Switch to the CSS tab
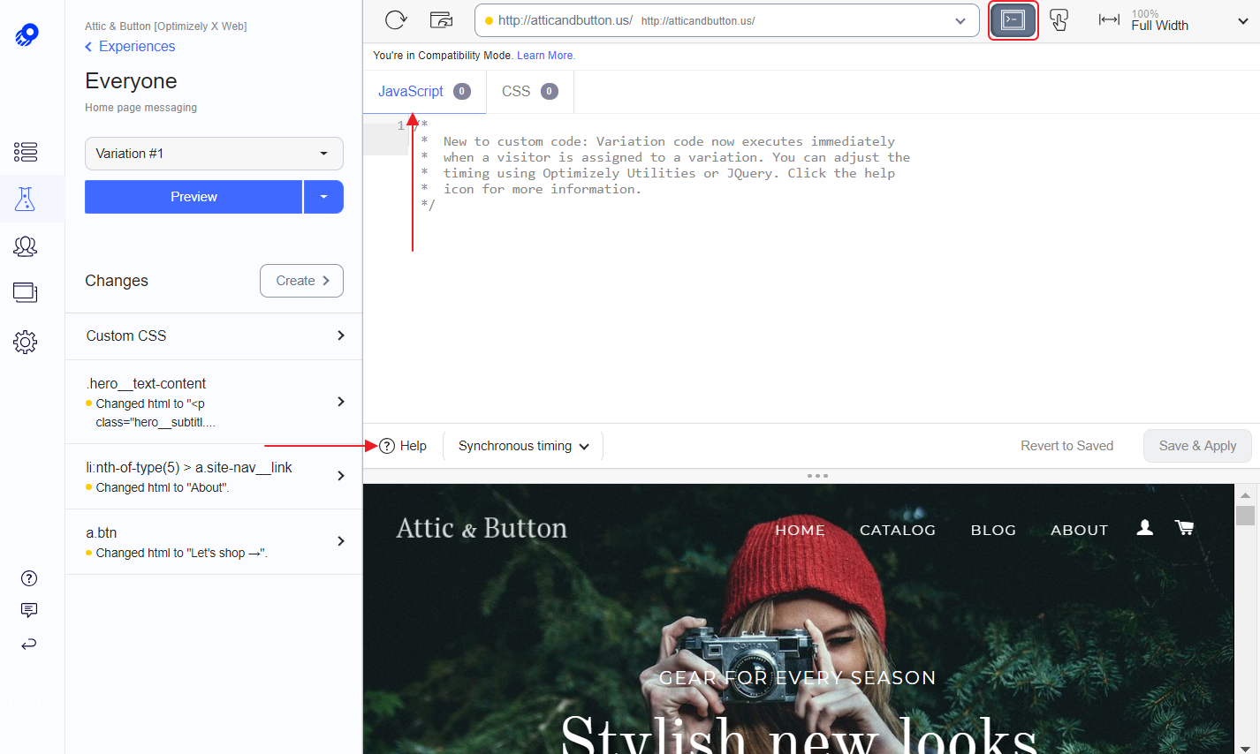Image resolution: width=1260 pixels, height=754 pixels. 530,91
